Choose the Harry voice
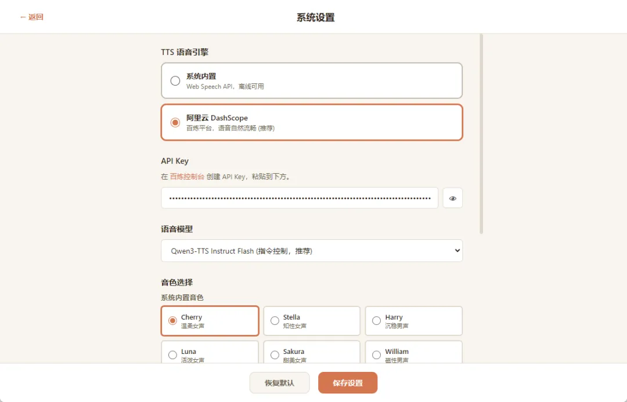This screenshot has height=402, width=627. (x=414, y=321)
